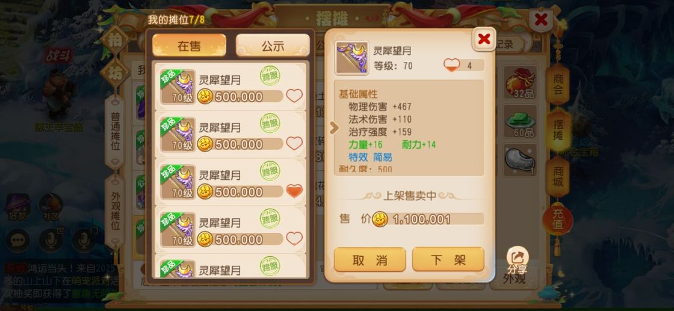Open the 商城 side tab

coord(558,176)
